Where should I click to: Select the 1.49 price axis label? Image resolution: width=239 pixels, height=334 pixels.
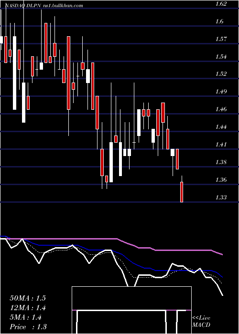click(x=221, y=92)
